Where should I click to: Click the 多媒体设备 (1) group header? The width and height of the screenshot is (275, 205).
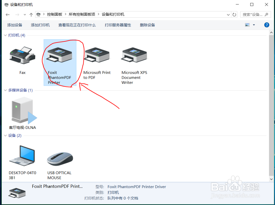coord(20,90)
